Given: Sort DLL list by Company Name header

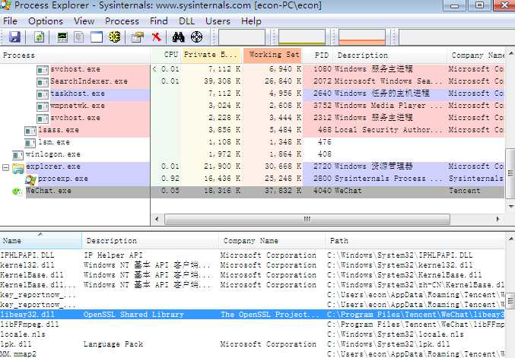Looking at the screenshot, I should click(x=272, y=240).
